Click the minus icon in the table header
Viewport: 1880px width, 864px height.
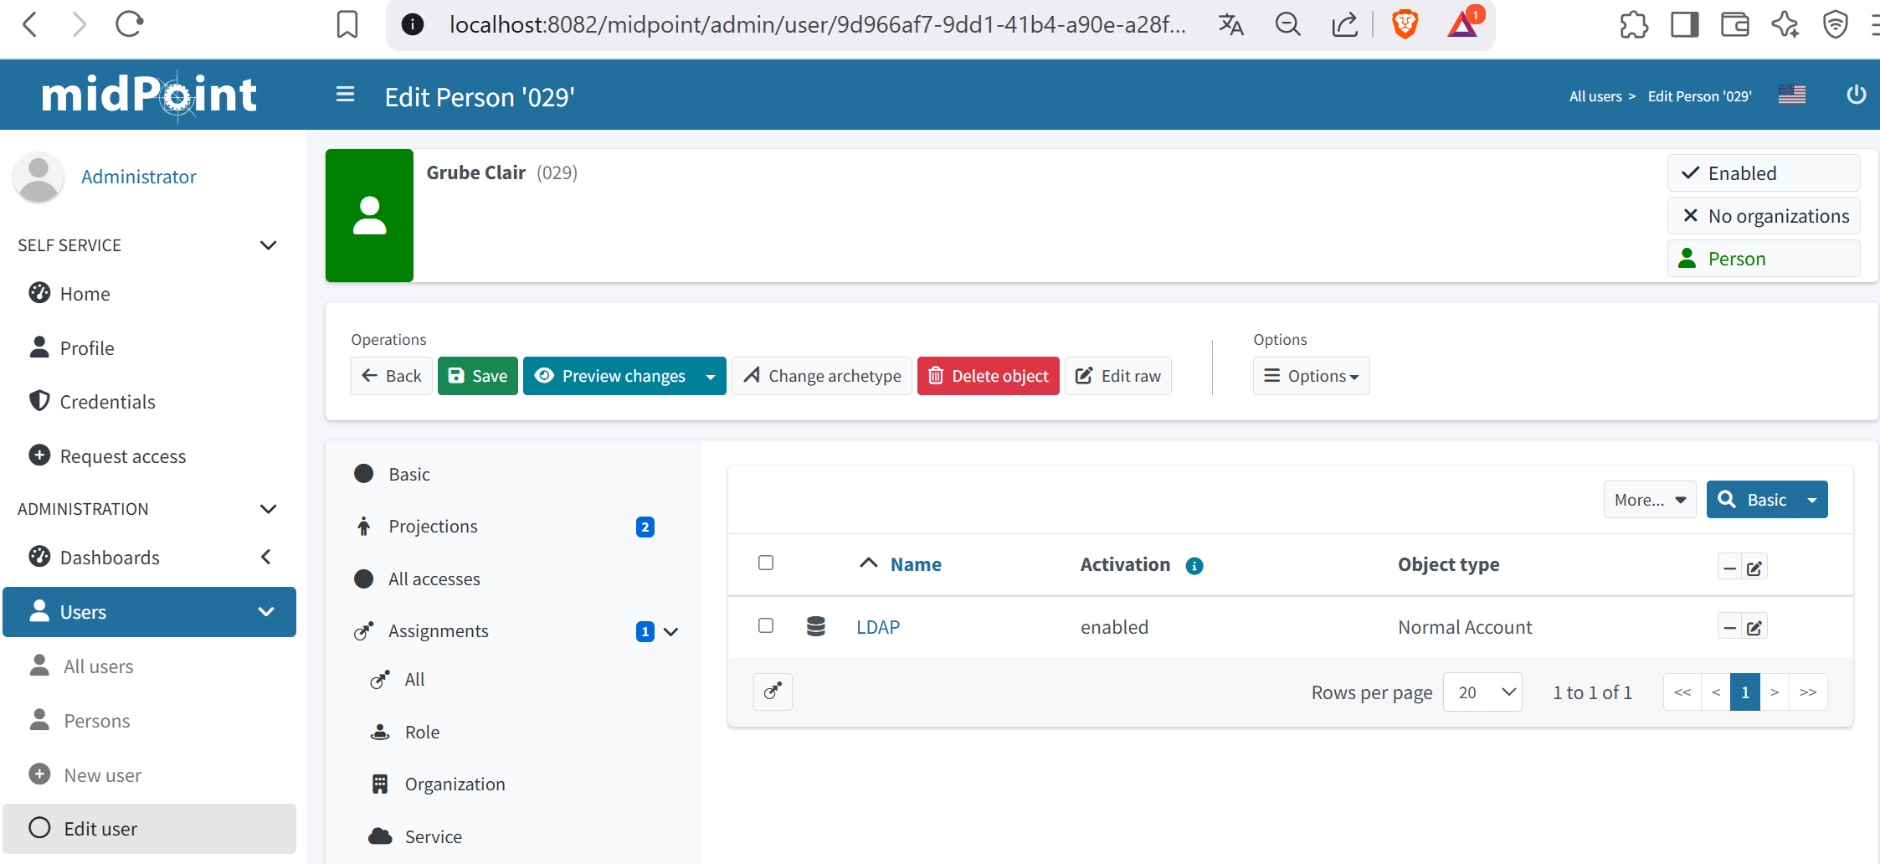click(1730, 568)
